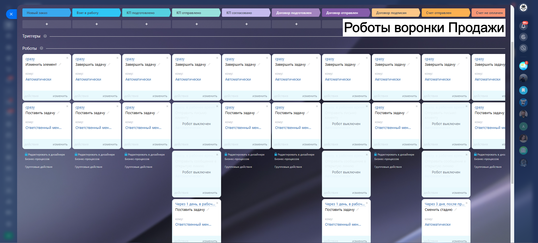The width and height of the screenshot is (538, 243).
Task: Open the 'Через 1 день' delay in КП отправлено column
Action: coord(195,204)
